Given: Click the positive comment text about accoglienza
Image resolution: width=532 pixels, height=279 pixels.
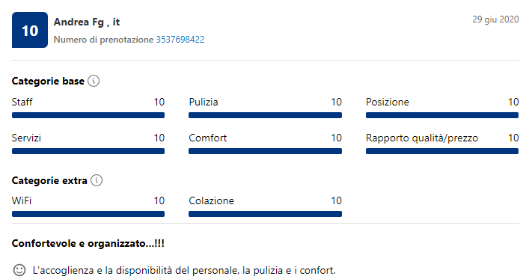Looking at the screenshot, I should pyautogui.click(x=184, y=270).
